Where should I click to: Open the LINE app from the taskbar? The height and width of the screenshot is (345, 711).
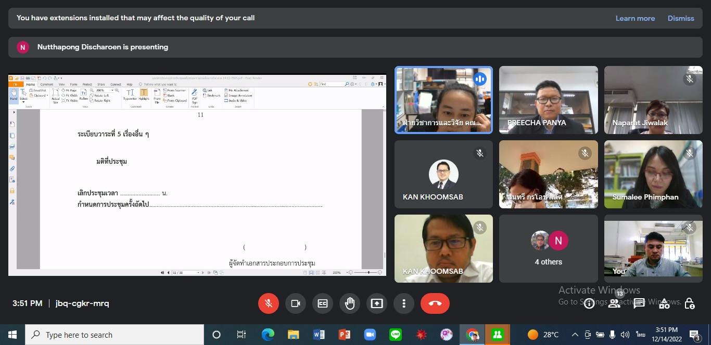396,335
